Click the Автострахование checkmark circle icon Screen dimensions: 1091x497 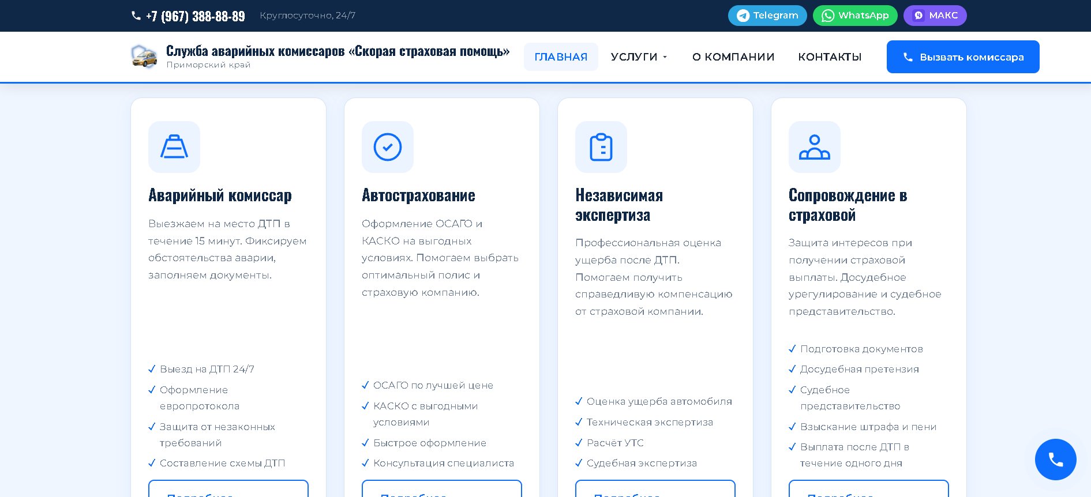[388, 147]
